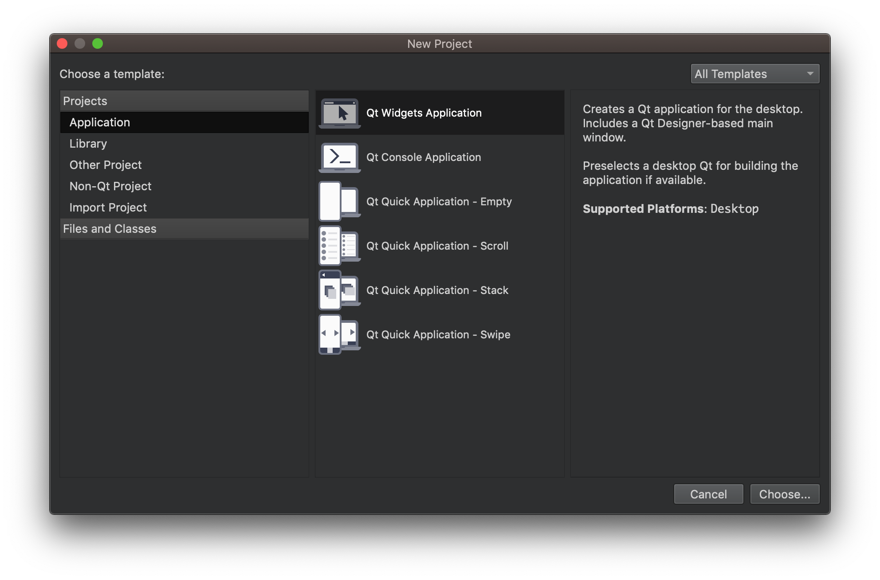880x580 pixels.
Task: Click the Choose... button
Action: coord(784,494)
